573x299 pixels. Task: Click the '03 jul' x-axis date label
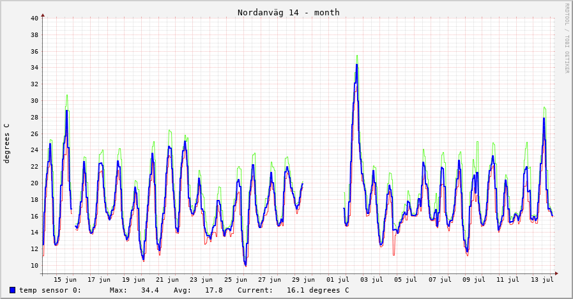click(372, 280)
